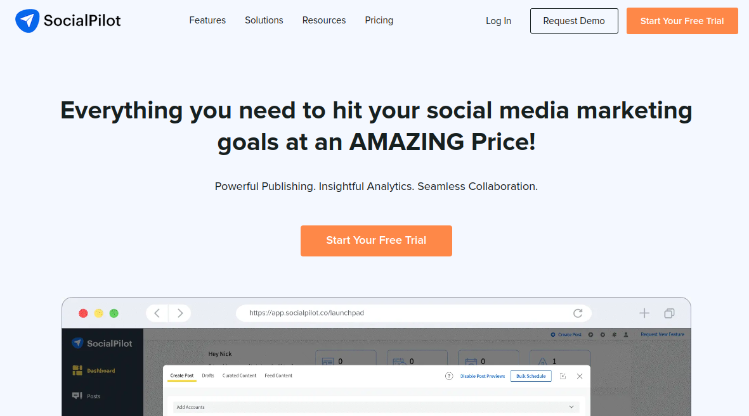Click the Dashboard grid icon in sidebar
Image resolution: width=749 pixels, height=416 pixels.
coord(77,370)
